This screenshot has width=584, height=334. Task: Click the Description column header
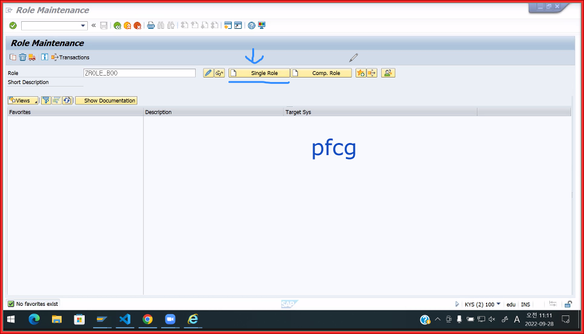pos(214,112)
